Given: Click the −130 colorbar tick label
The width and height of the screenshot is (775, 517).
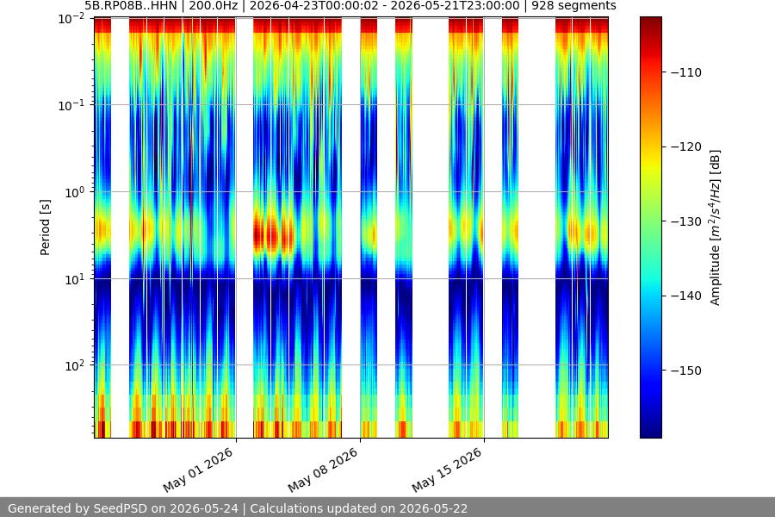Looking at the screenshot, I should pyautogui.click(x=686, y=221).
